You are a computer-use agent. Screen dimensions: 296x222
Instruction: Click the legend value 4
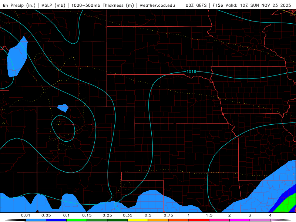tap(270, 215)
